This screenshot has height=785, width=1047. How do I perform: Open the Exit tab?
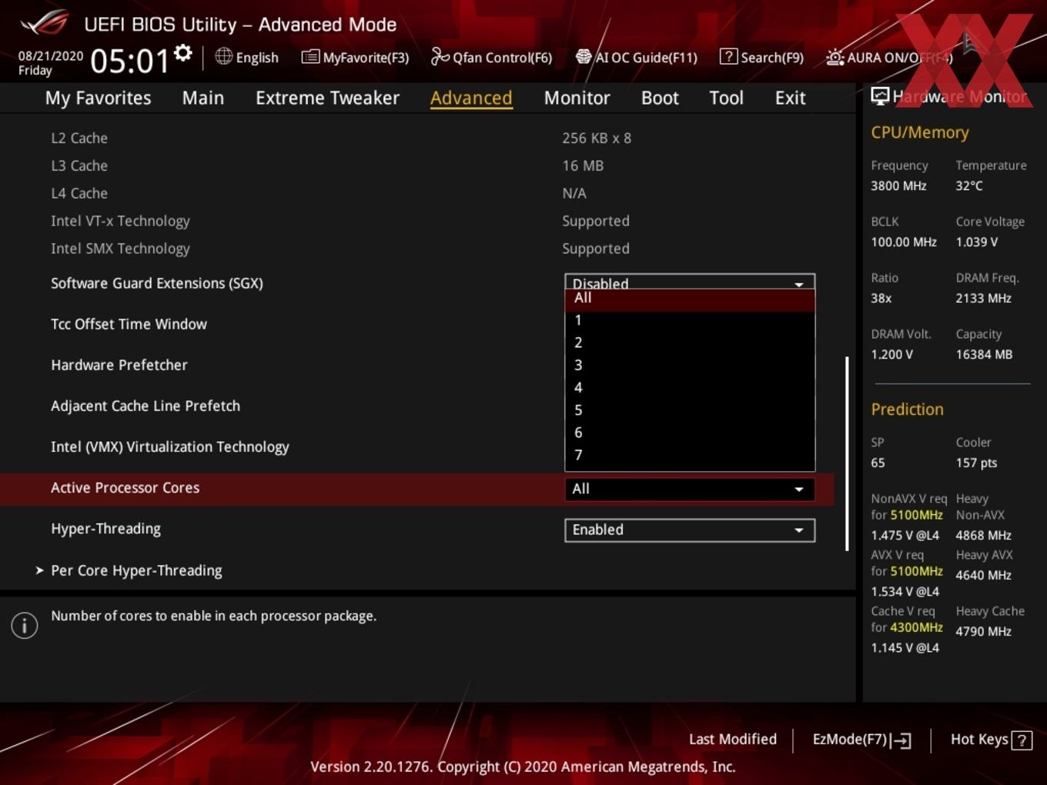[790, 98]
